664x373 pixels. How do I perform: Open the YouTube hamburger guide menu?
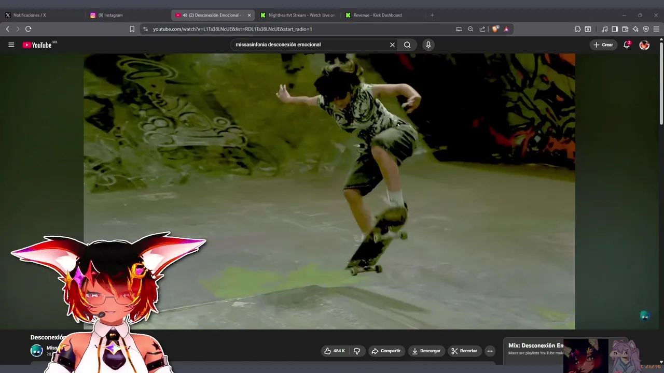pos(11,45)
